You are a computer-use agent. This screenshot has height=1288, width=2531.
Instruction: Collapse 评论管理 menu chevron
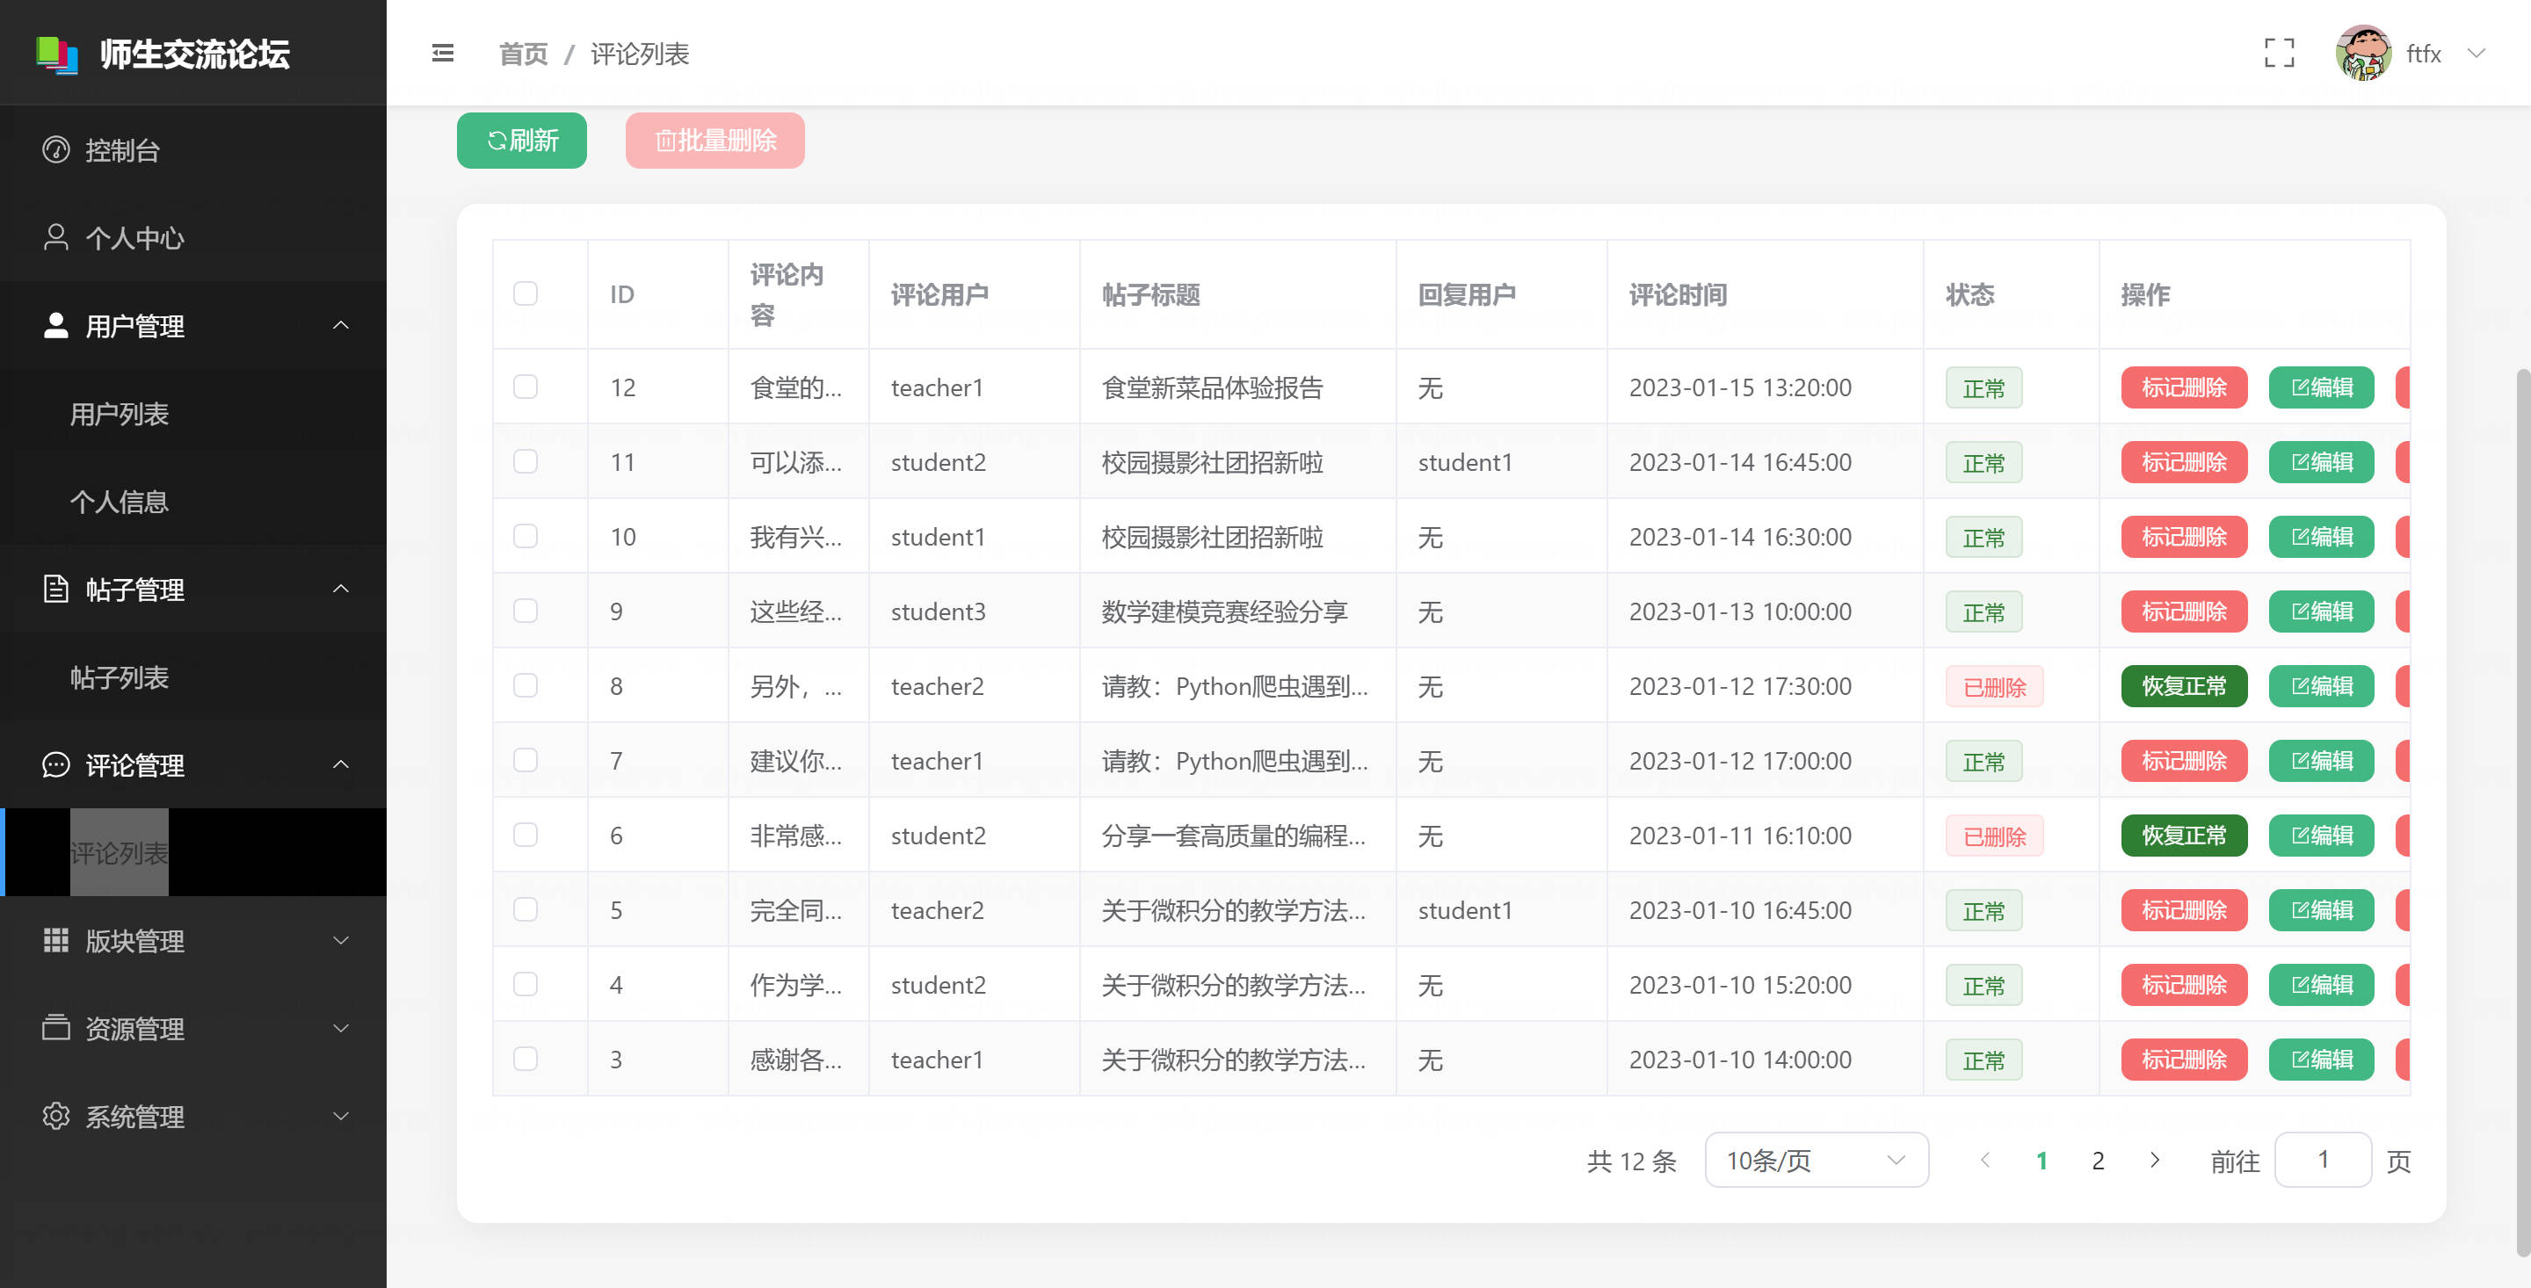point(341,764)
